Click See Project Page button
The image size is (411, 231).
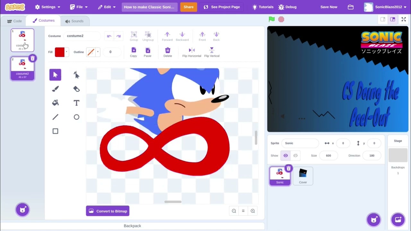222,7
